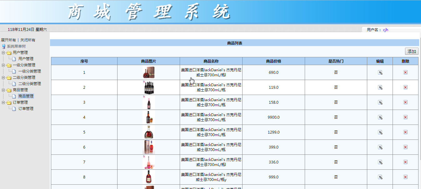421x189 pixels.
Task: Open edit for the 158.0 product
Action: [x=380, y=102]
